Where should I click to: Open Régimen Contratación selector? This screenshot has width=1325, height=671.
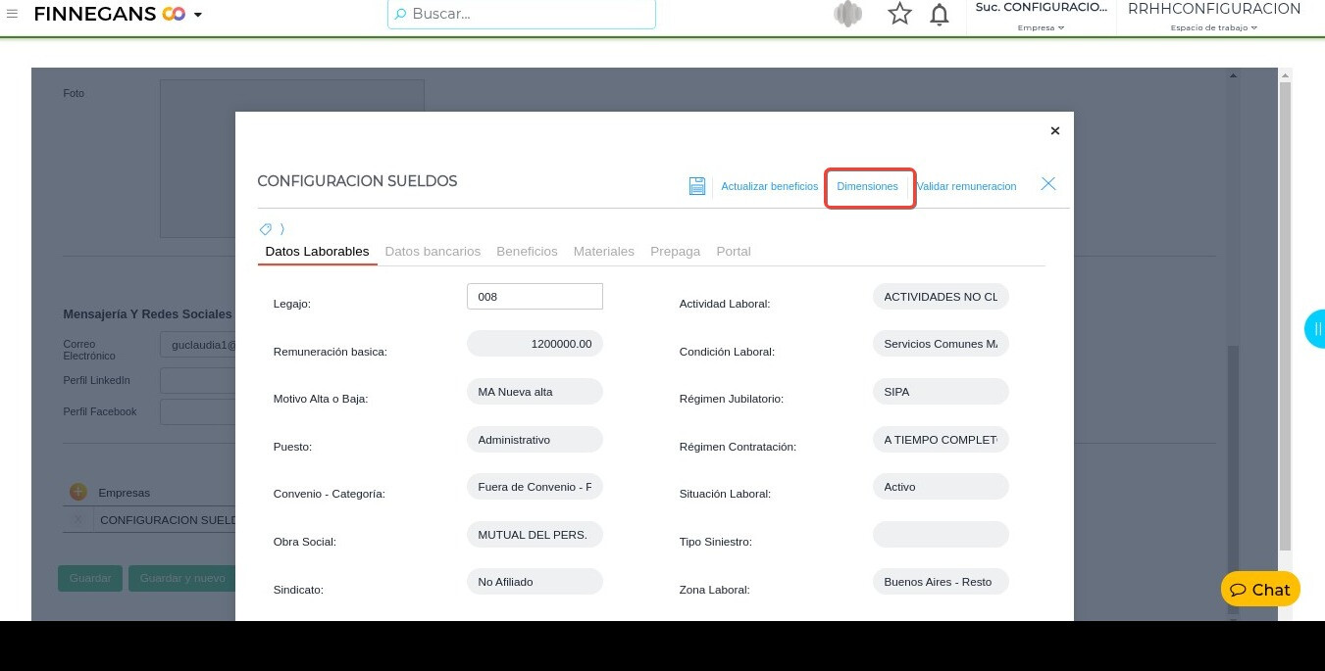(941, 440)
